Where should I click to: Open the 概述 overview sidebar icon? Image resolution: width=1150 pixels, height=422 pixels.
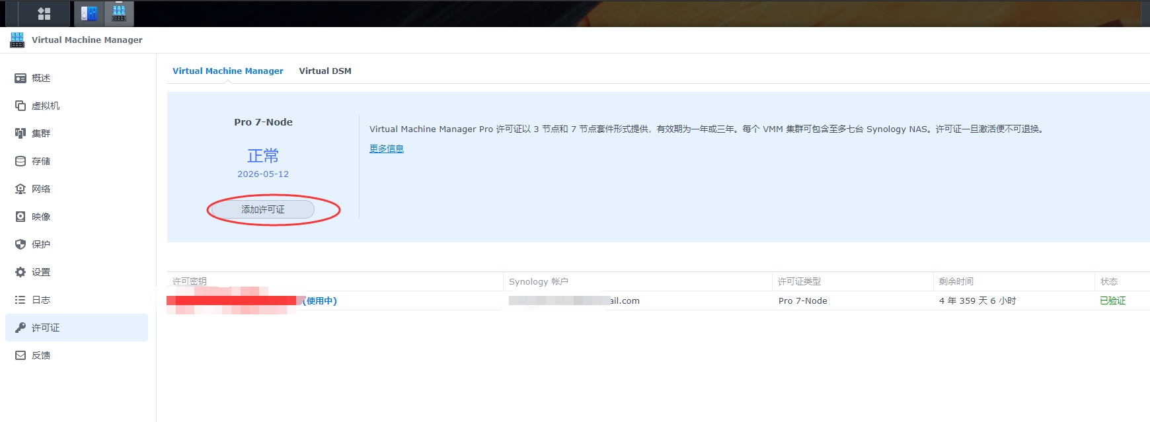point(20,78)
